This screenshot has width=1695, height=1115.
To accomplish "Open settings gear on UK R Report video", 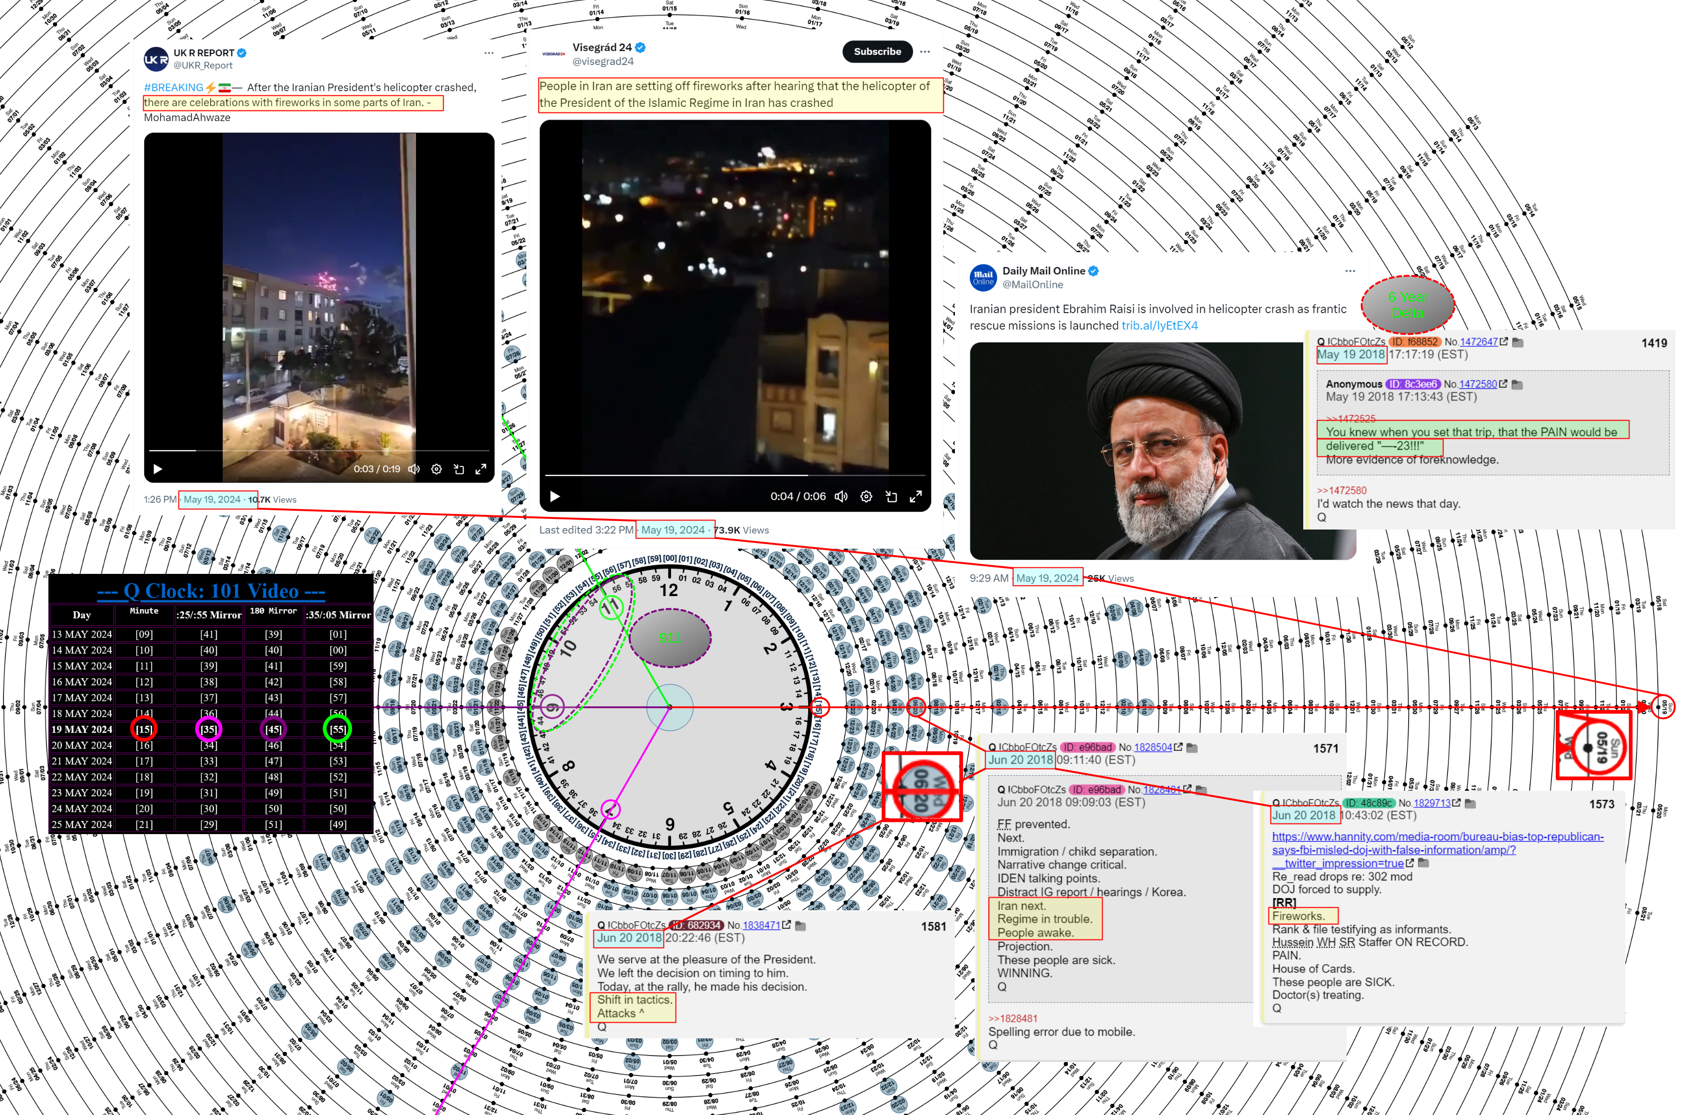I will point(437,469).
